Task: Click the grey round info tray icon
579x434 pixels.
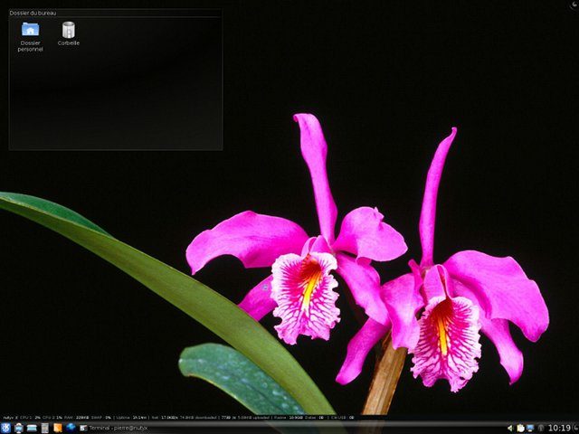Action: pyautogui.click(x=541, y=428)
